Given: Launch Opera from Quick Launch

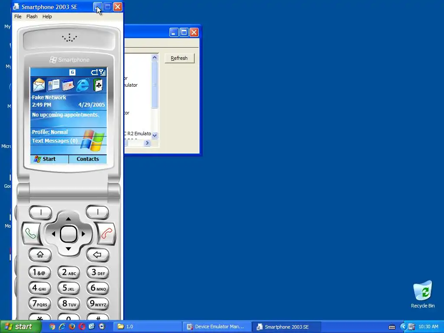Looking at the screenshot, I should click(82, 326).
